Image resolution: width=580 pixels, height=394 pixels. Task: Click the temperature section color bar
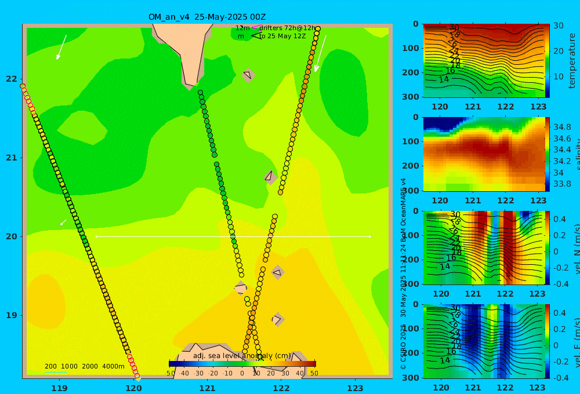pos(548,61)
